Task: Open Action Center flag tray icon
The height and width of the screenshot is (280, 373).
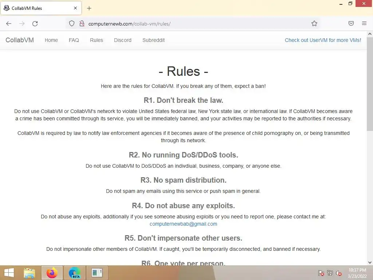Action: pyautogui.click(x=321, y=273)
